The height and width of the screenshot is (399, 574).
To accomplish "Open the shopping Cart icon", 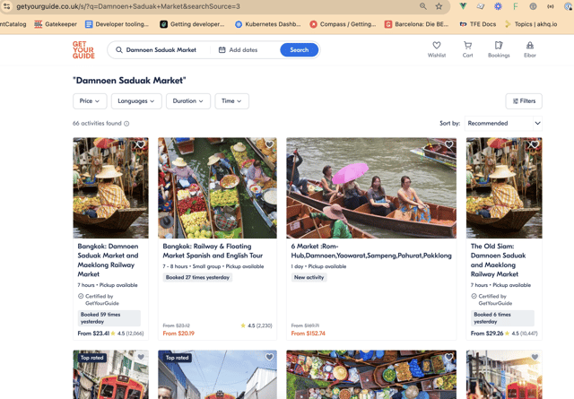I will tap(467, 46).
